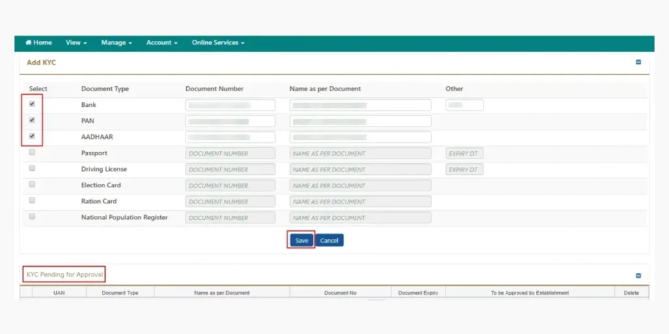Tick the Ration Card checkbox

pos(32,200)
